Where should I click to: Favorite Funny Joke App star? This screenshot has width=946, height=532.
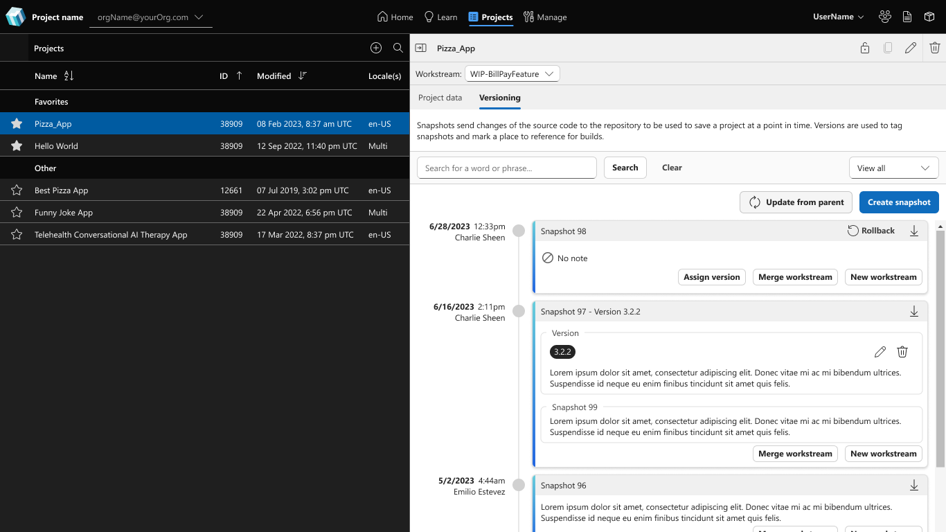[x=17, y=213]
